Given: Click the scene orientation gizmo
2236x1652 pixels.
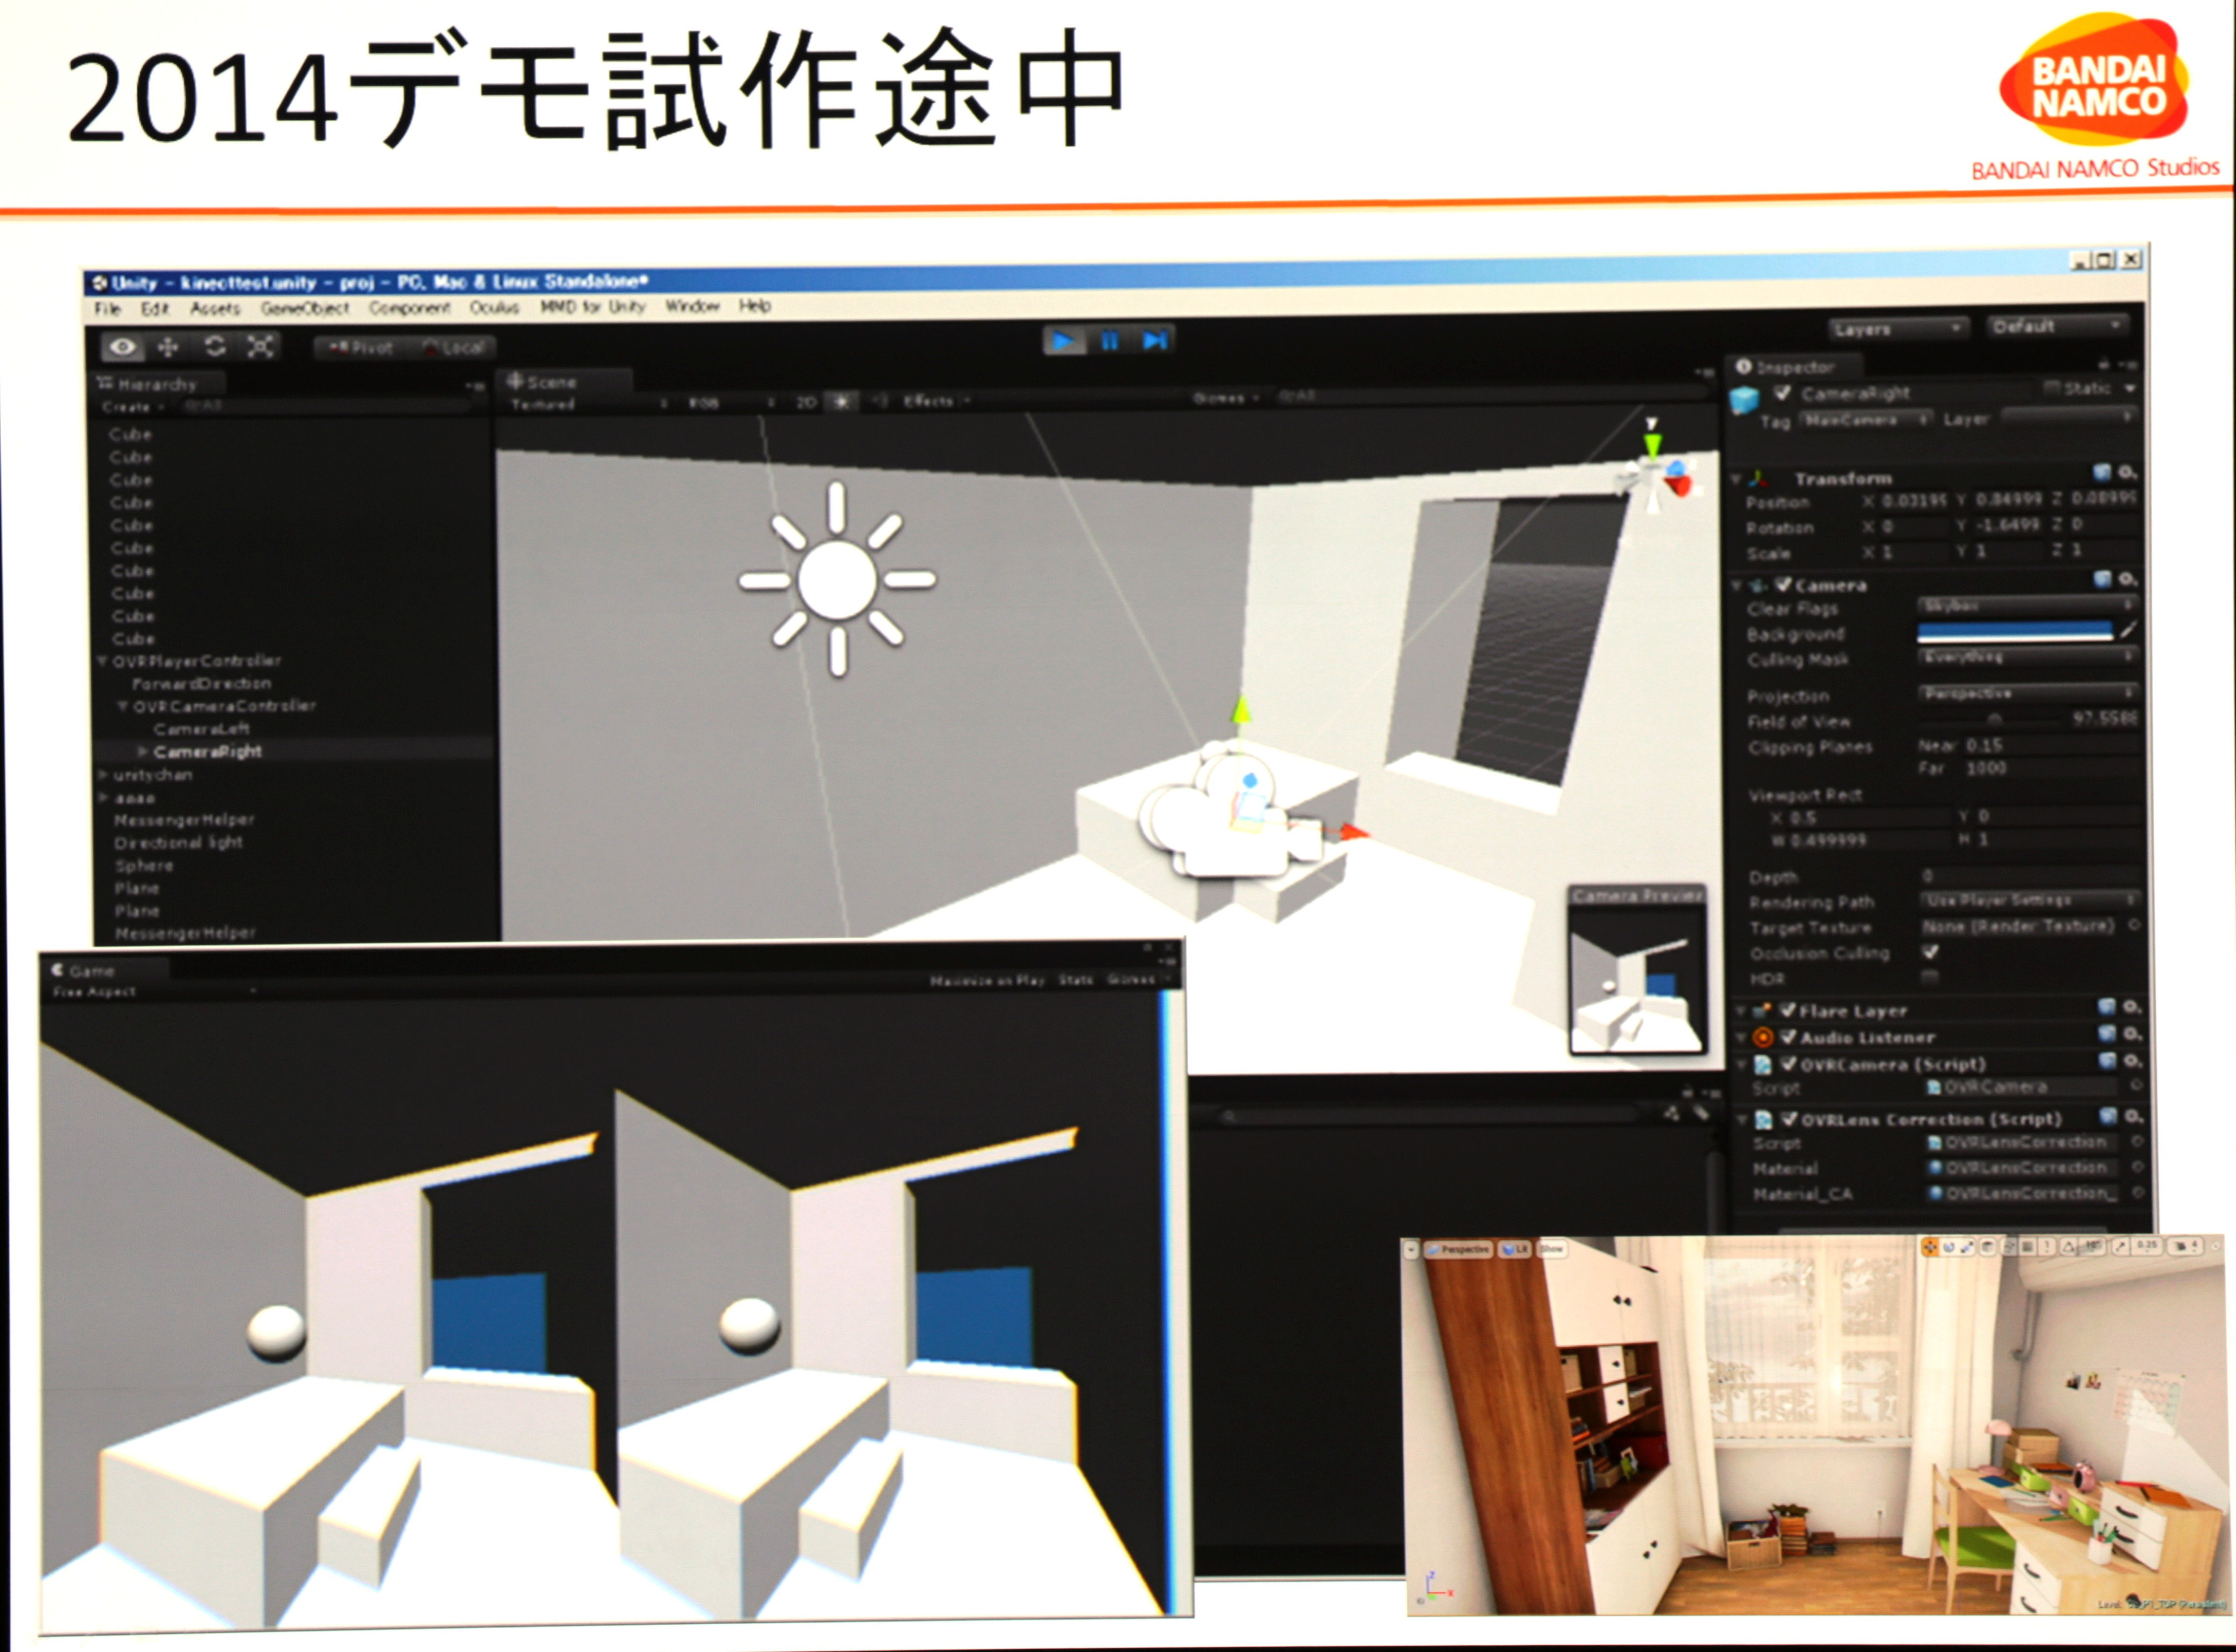Looking at the screenshot, I should (x=1654, y=474).
